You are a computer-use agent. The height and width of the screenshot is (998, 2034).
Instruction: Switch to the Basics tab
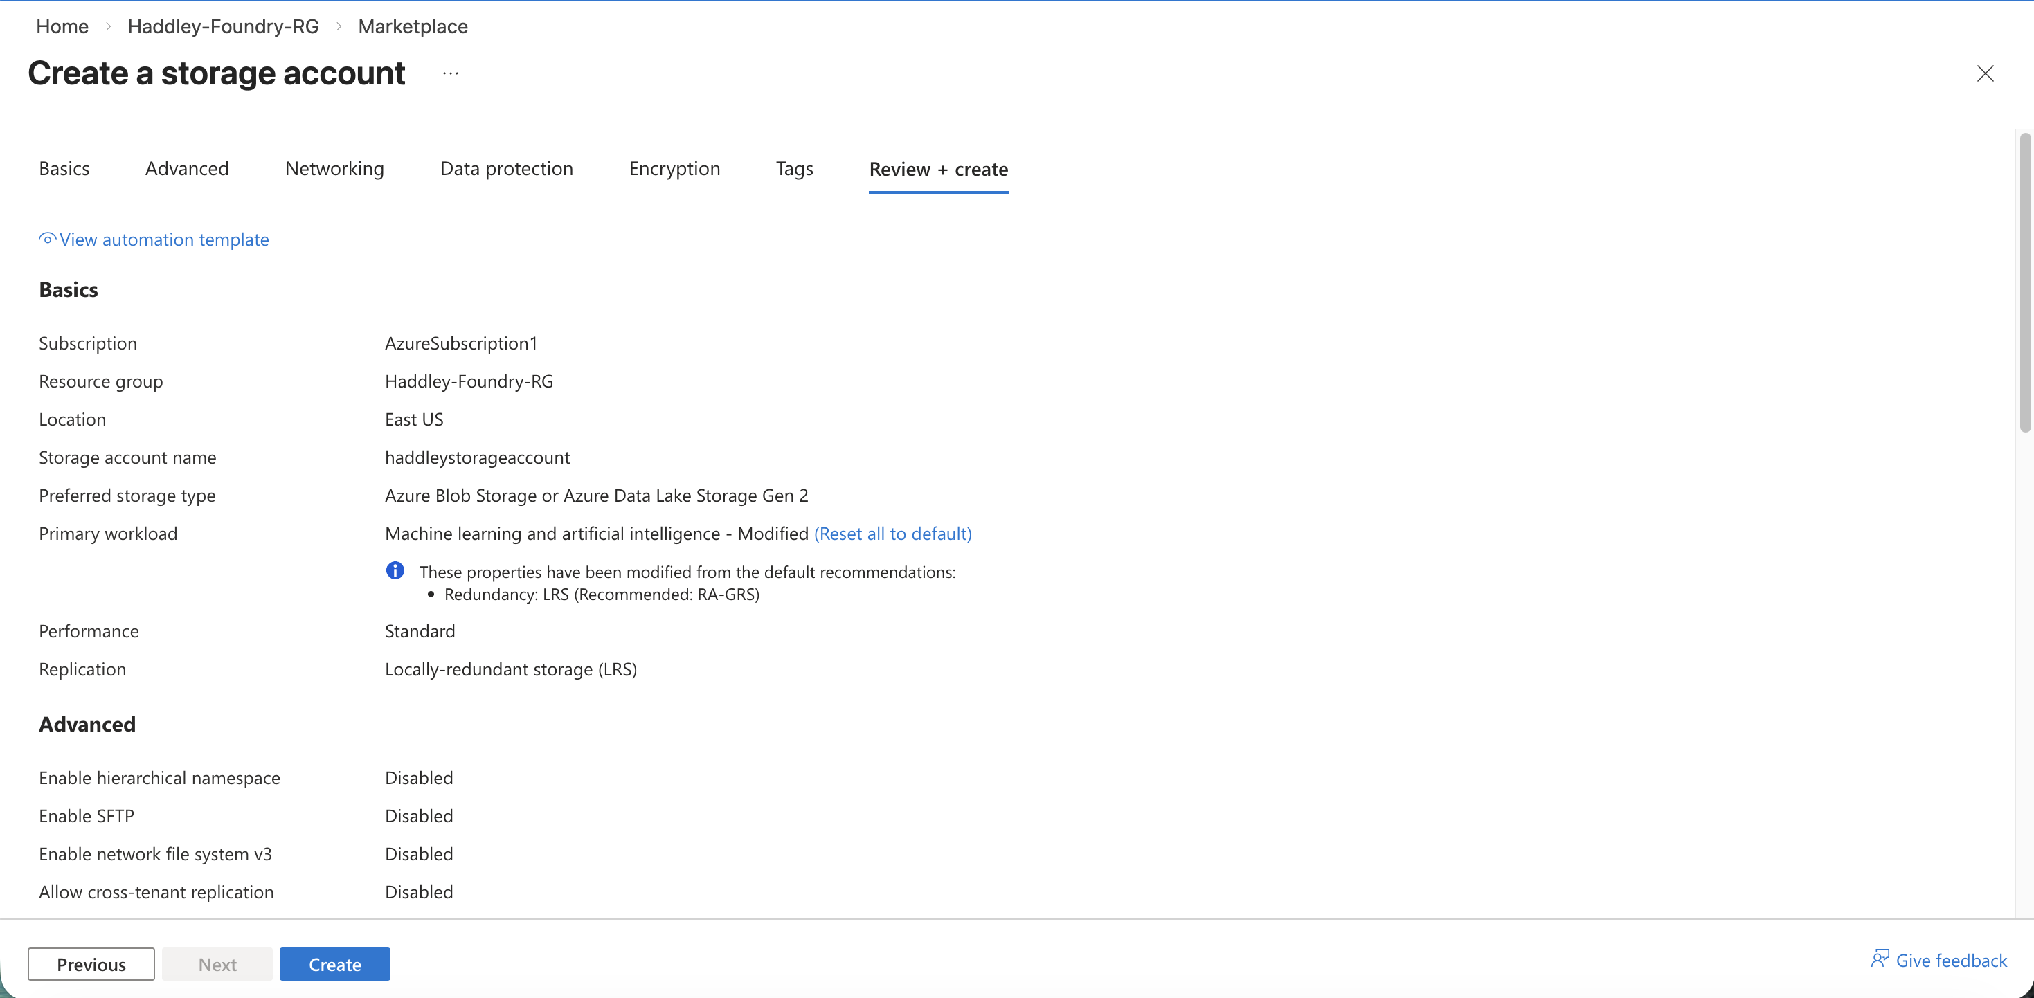64,168
